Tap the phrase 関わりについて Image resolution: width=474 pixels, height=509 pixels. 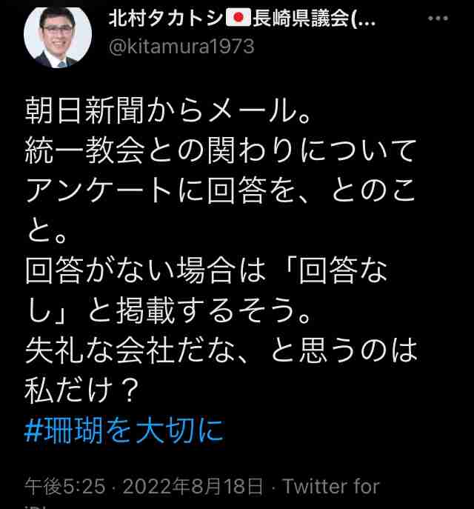312,150
